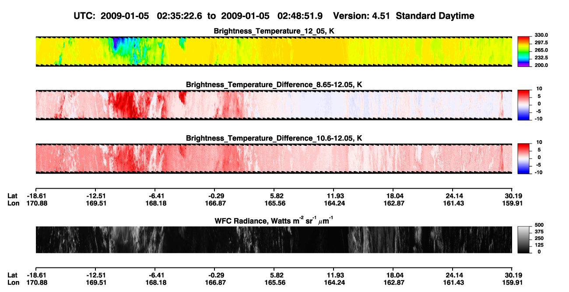569x292 pixels.
Task: Click the WFC Radiance grayscale image strip
Action: [274, 239]
